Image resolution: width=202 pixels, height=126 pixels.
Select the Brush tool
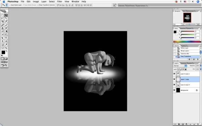click(6, 25)
